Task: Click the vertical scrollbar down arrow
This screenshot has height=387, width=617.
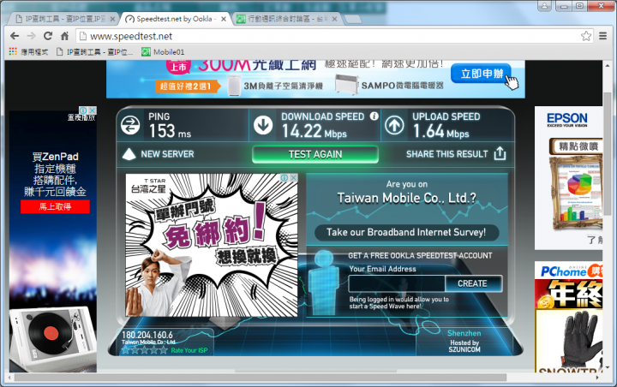Action: 608,367
